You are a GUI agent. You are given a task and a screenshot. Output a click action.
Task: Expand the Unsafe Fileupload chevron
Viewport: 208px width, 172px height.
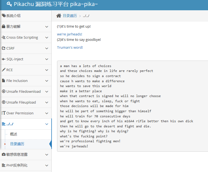(47, 102)
